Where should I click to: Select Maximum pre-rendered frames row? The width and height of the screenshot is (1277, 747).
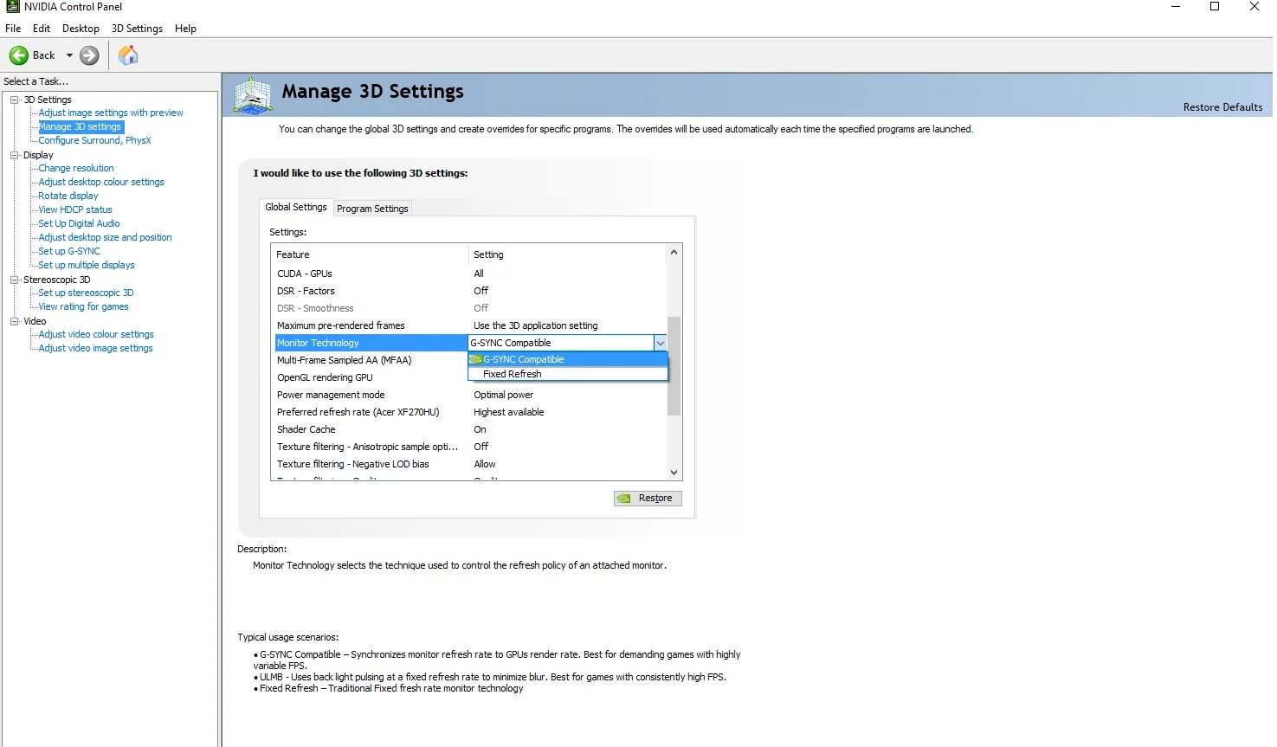[x=470, y=325]
